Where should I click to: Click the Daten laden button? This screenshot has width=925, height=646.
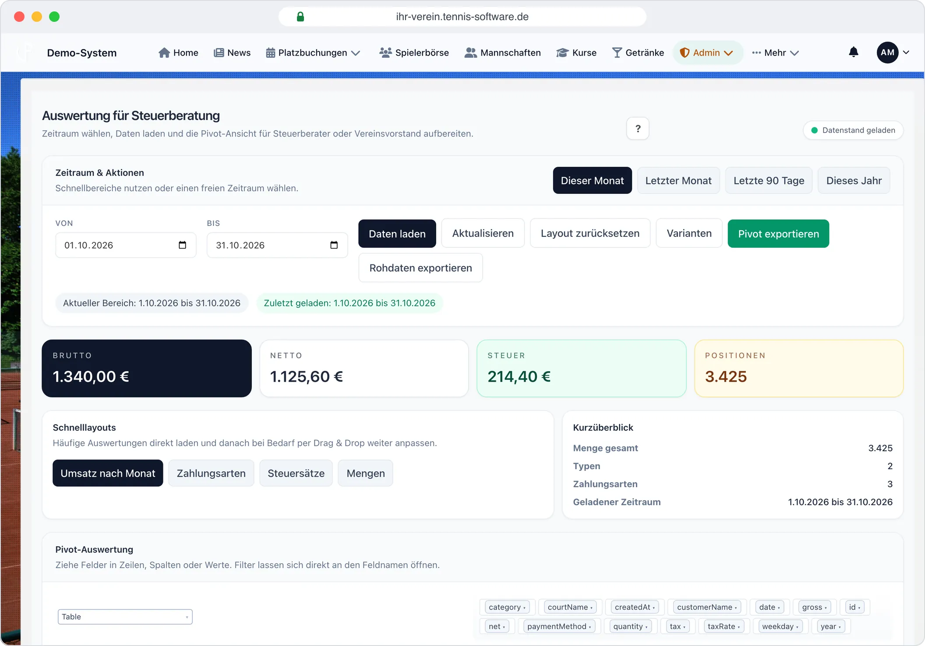click(397, 234)
